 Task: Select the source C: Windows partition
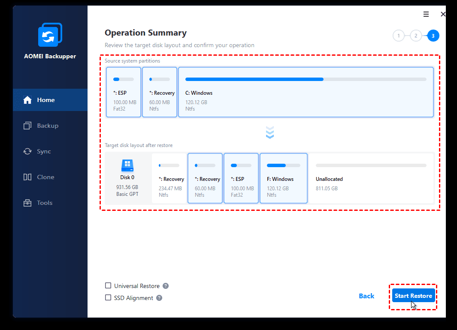click(306, 92)
